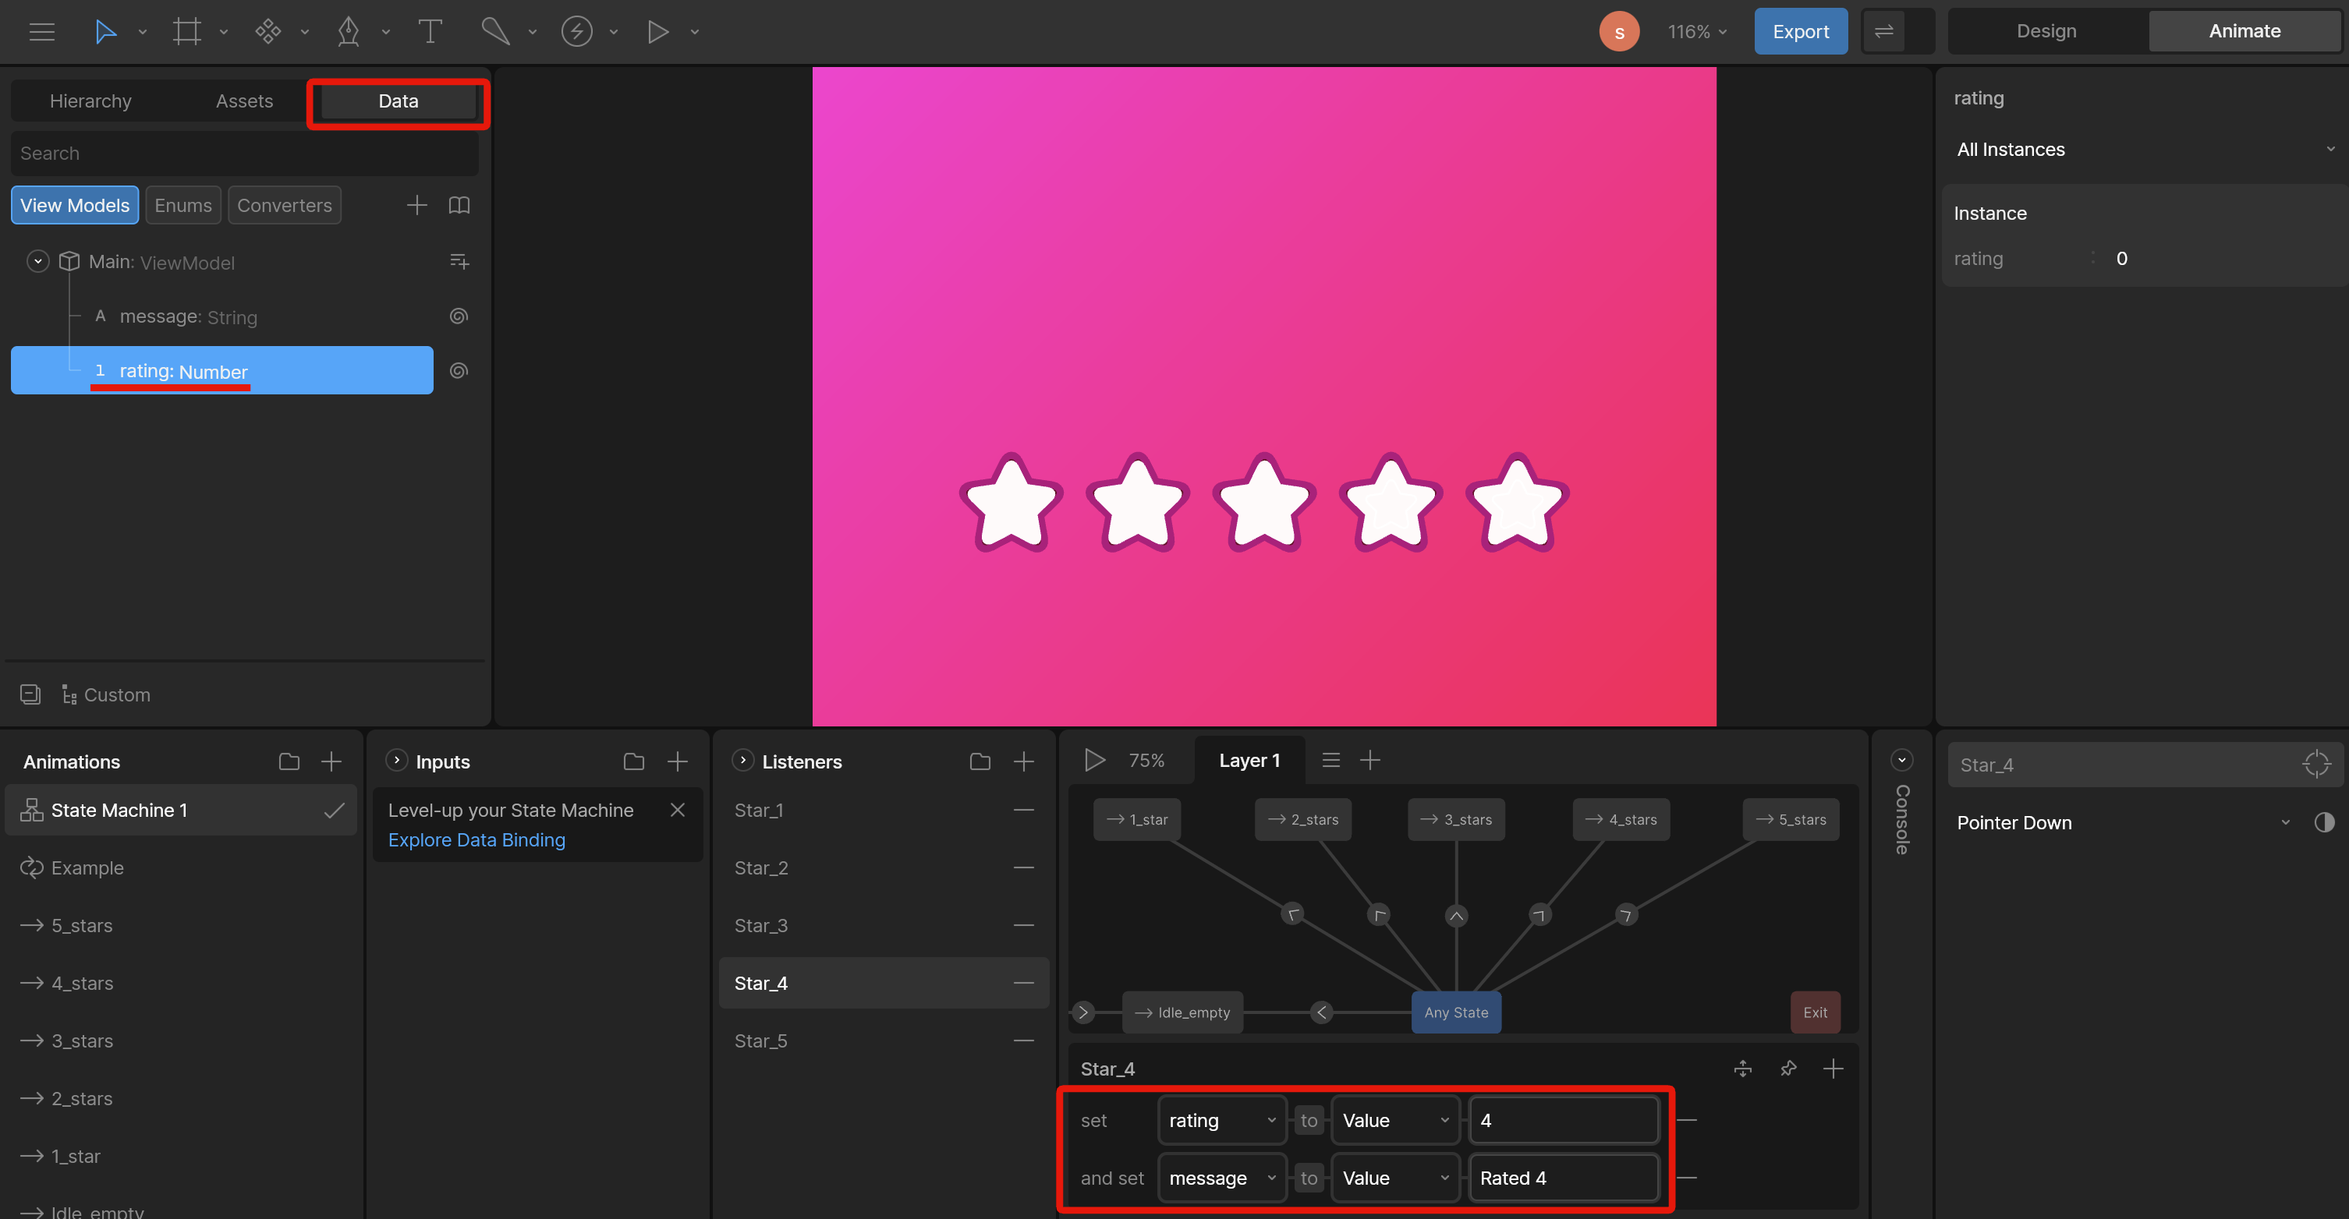Create a new Inputs folder

pos(634,761)
